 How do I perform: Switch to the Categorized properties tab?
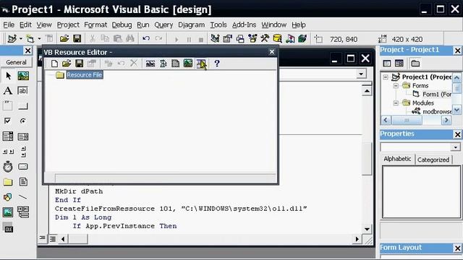click(433, 160)
